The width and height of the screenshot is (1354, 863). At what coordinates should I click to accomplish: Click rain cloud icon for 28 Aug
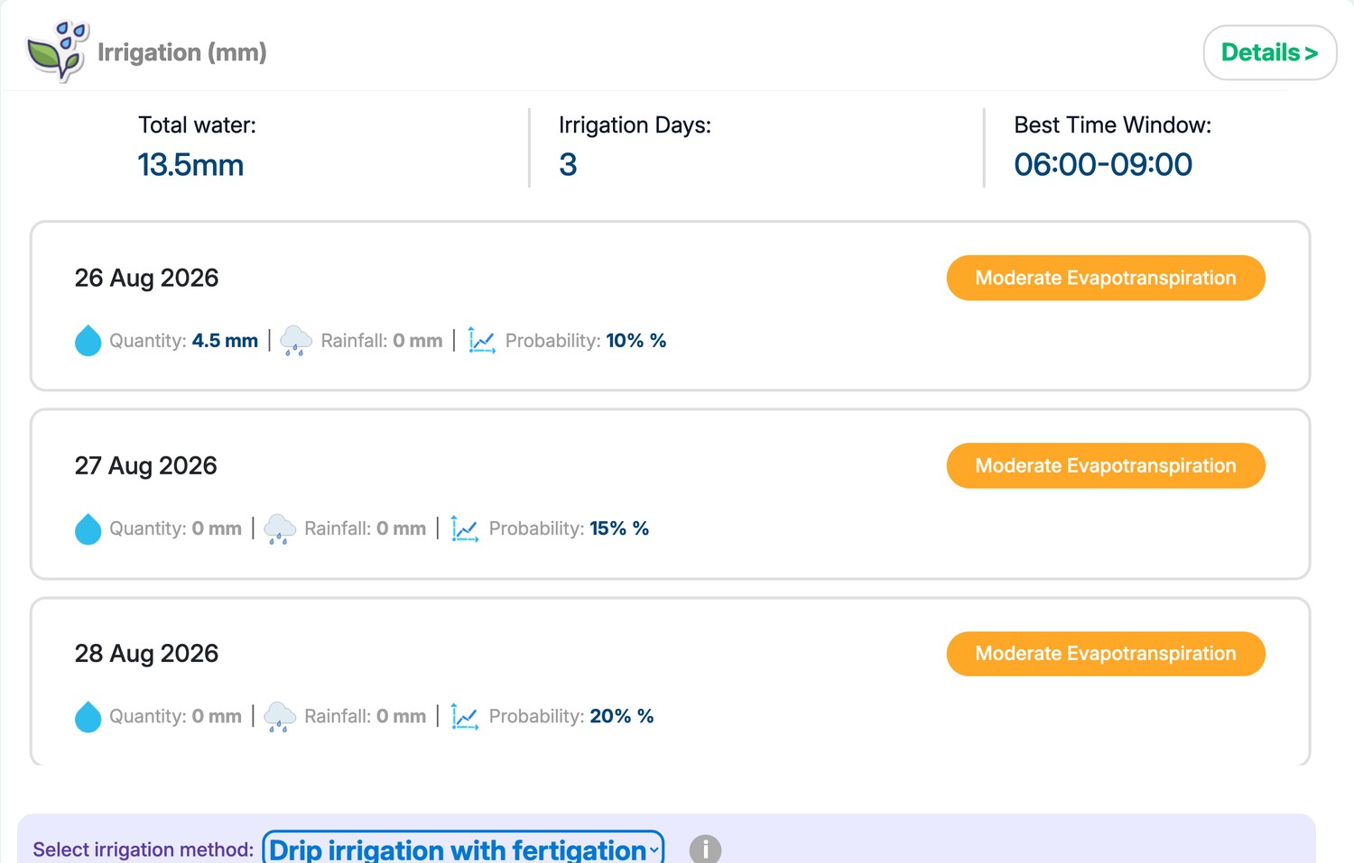[x=280, y=717]
